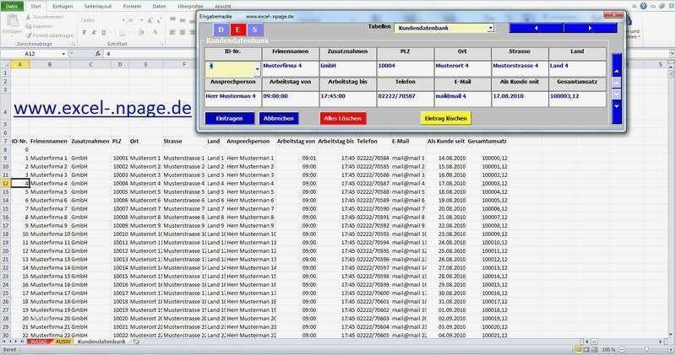This screenshot has width=676, height=355.
Task: Open the Formeln ribbon tab
Action: 132,7
